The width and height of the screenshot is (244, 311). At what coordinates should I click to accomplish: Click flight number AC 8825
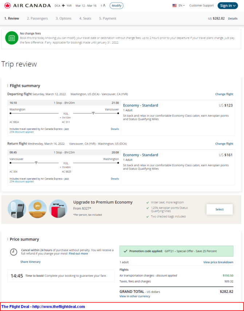coord(67,172)
